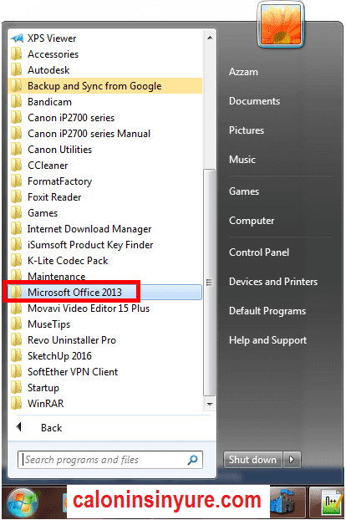The height and width of the screenshot is (520, 346).
Task: Expand Backup and Sync from Google
Action: [x=104, y=86]
